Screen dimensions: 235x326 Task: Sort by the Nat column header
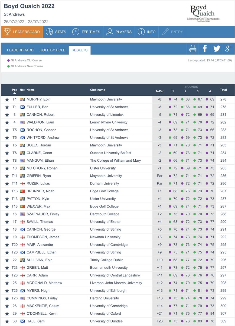pos(22,90)
